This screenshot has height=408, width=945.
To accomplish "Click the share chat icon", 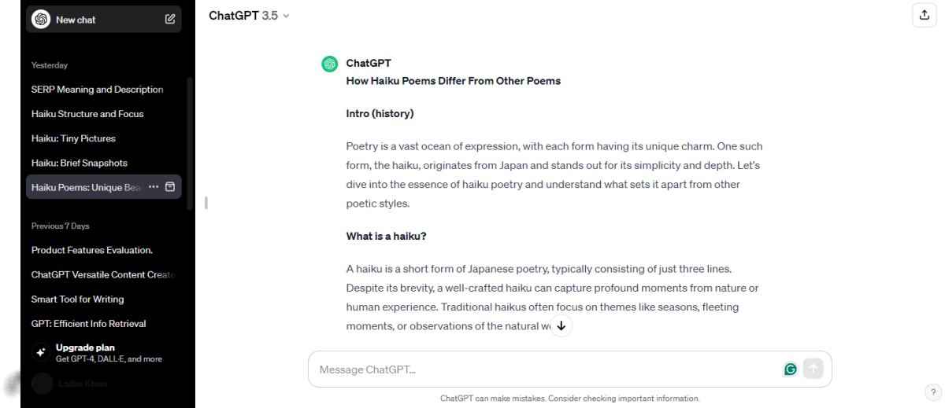I will (924, 15).
